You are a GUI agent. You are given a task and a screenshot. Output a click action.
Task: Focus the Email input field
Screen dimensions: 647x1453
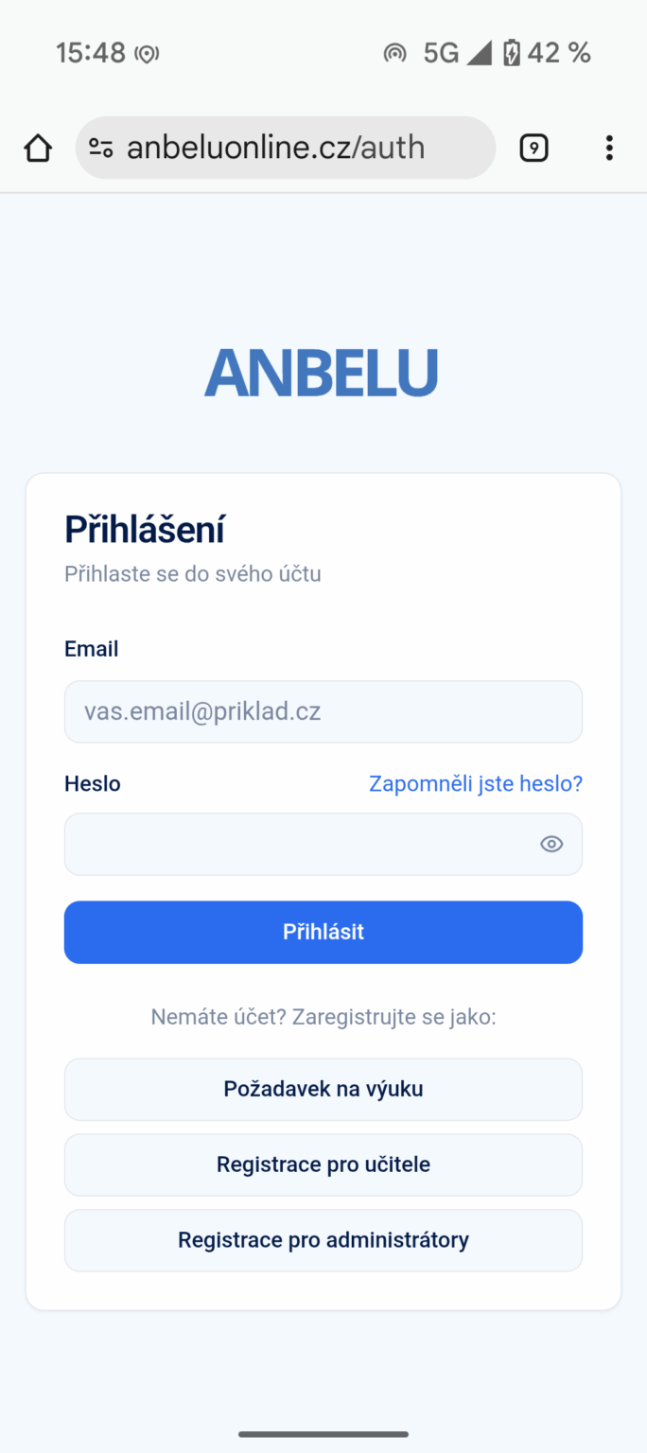323,711
